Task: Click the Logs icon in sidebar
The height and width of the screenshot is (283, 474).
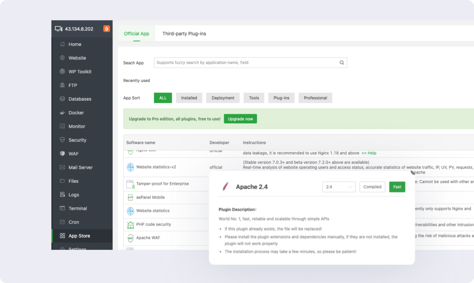Action: (x=62, y=195)
